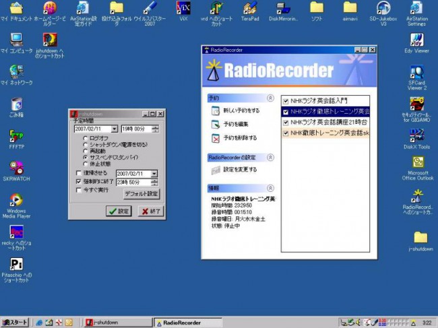Click the 終了 button in j-shutdown

(x=151, y=211)
